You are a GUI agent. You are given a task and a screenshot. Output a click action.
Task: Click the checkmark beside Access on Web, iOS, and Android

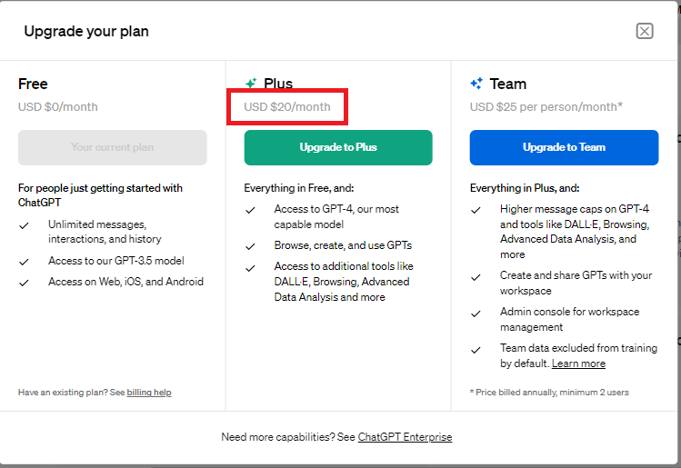tap(24, 283)
